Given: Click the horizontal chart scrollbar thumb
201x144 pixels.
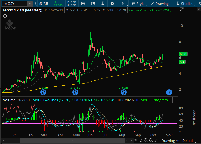Looking at the screenshot, I should pyautogui.click(x=73, y=140).
